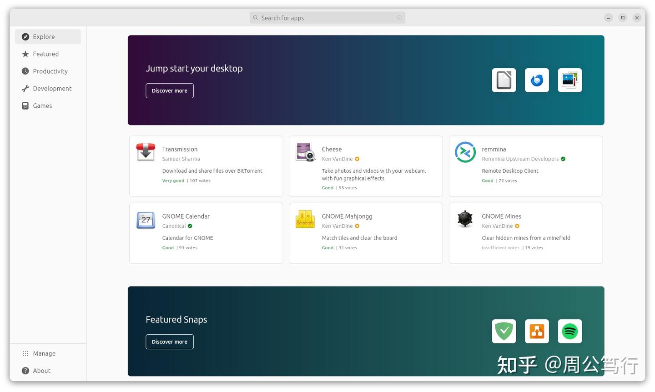The width and height of the screenshot is (655, 392).
Task: Open the Games category
Action: point(42,106)
